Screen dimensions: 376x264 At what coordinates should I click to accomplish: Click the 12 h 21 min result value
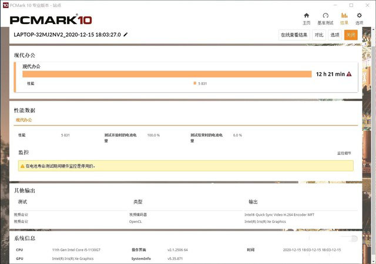(330, 74)
